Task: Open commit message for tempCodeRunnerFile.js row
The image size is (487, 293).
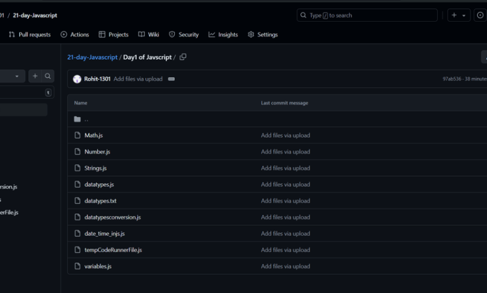Action: (x=285, y=250)
